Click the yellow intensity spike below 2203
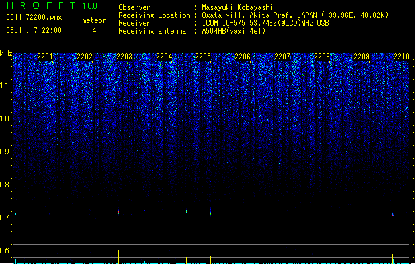 [x=118, y=257]
